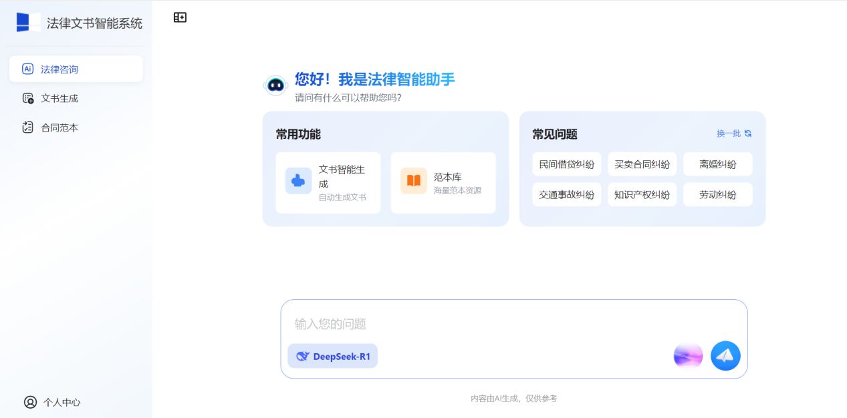Click the blue 文书智能生成 card icon
The width and height of the screenshot is (847, 418).
point(298,181)
